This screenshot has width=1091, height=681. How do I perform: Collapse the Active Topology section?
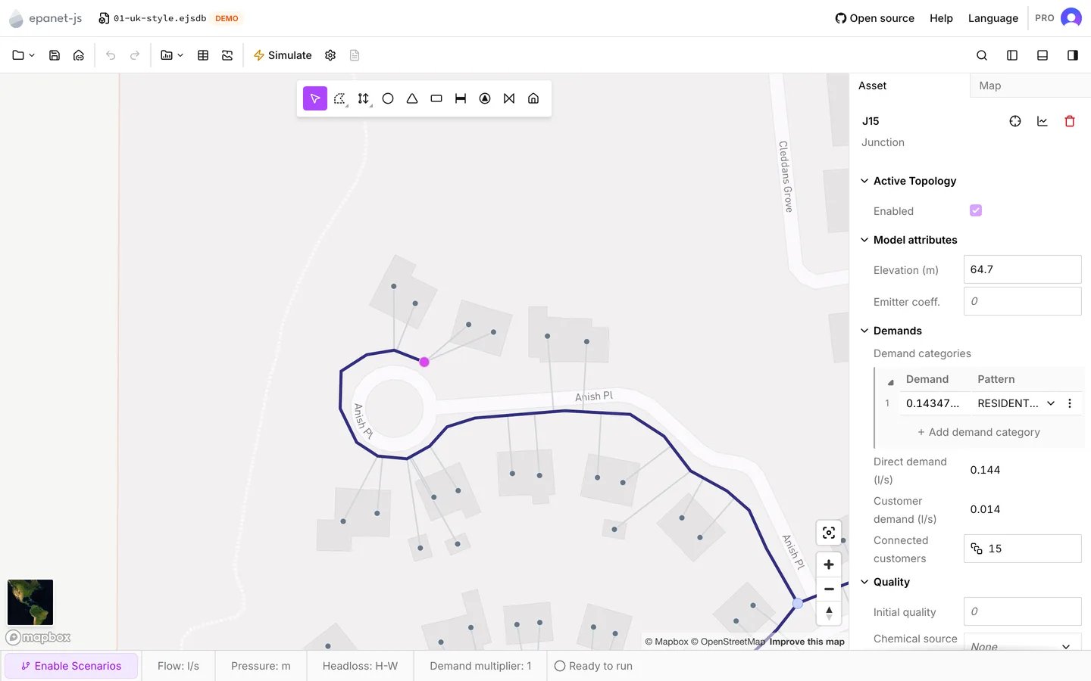(x=908, y=181)
